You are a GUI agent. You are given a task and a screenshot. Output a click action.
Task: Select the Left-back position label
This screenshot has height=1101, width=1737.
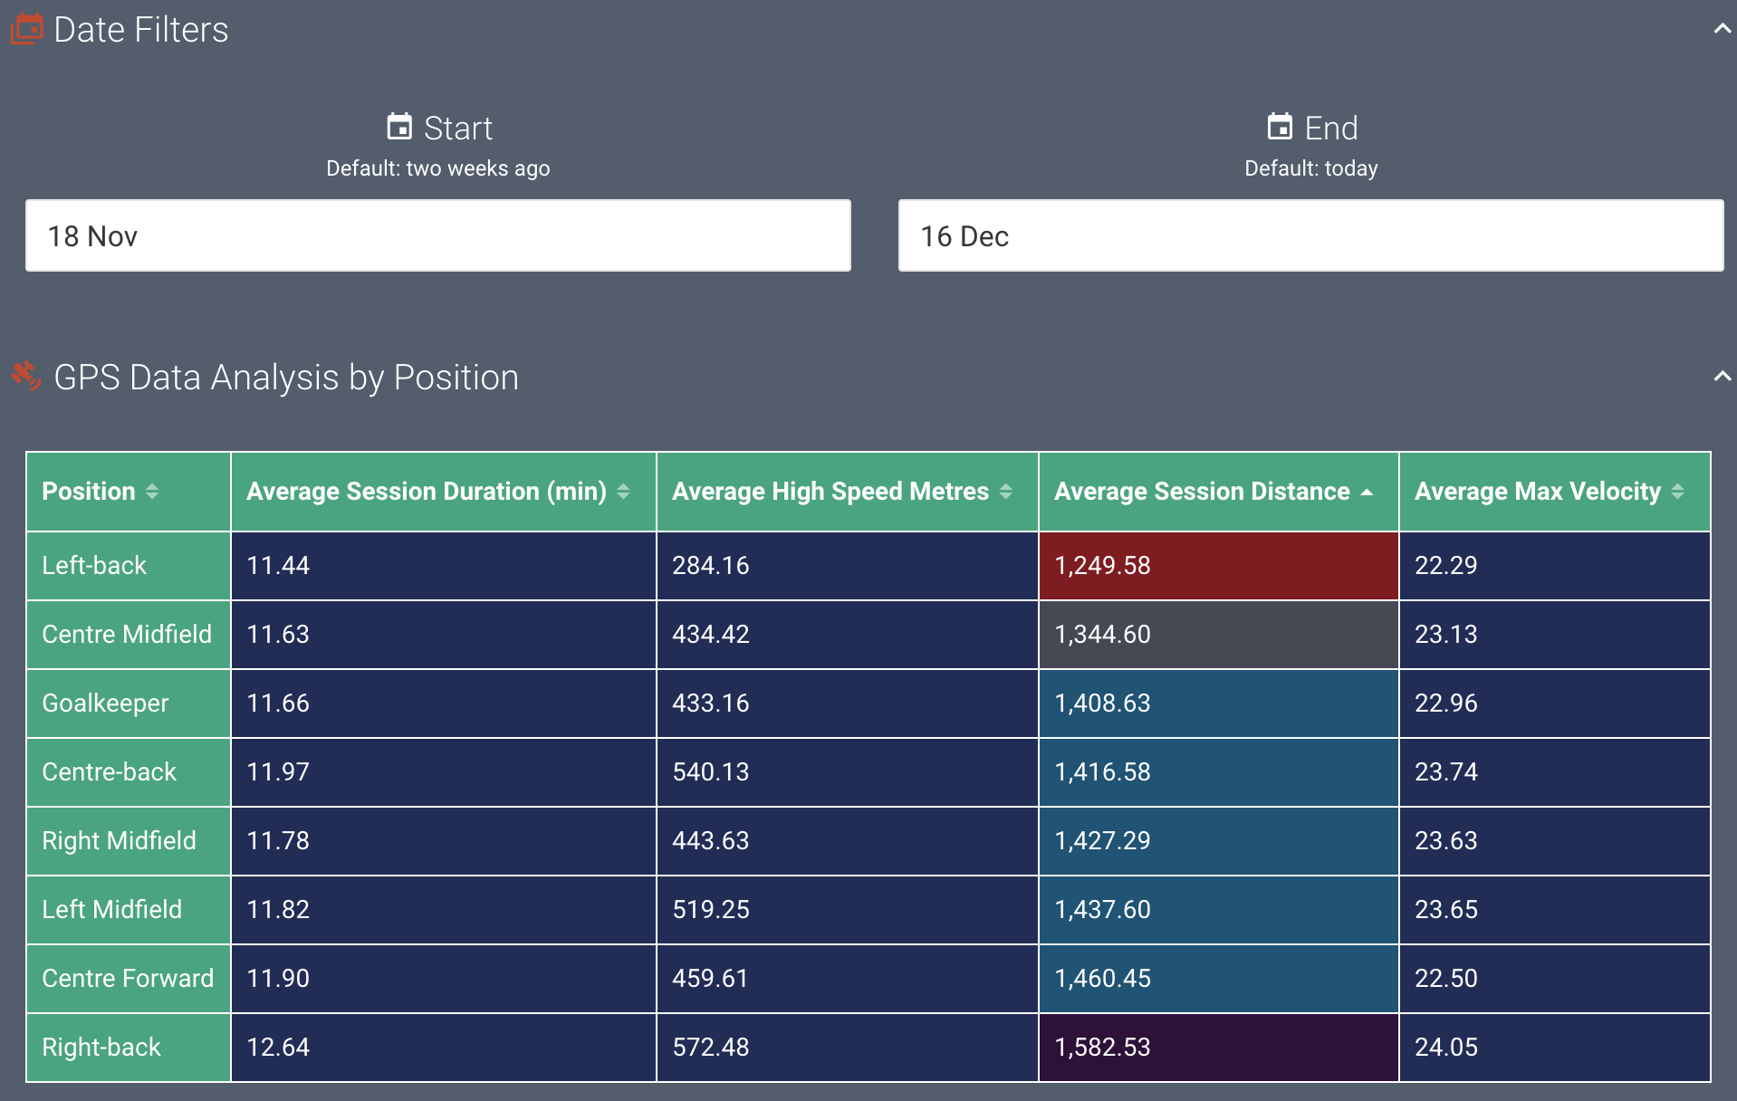click(128, 565)
